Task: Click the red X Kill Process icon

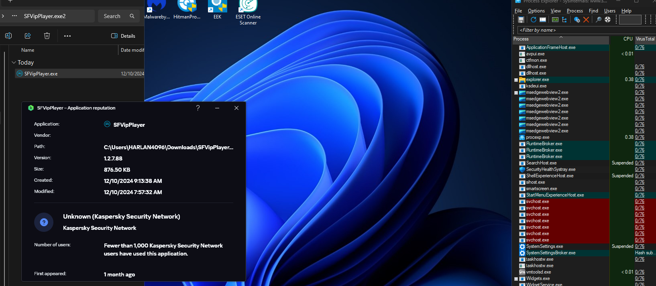Action: (586, 20)
